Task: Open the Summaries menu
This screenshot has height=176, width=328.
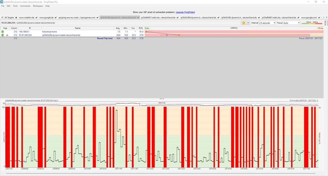Action: coord(25,6)
